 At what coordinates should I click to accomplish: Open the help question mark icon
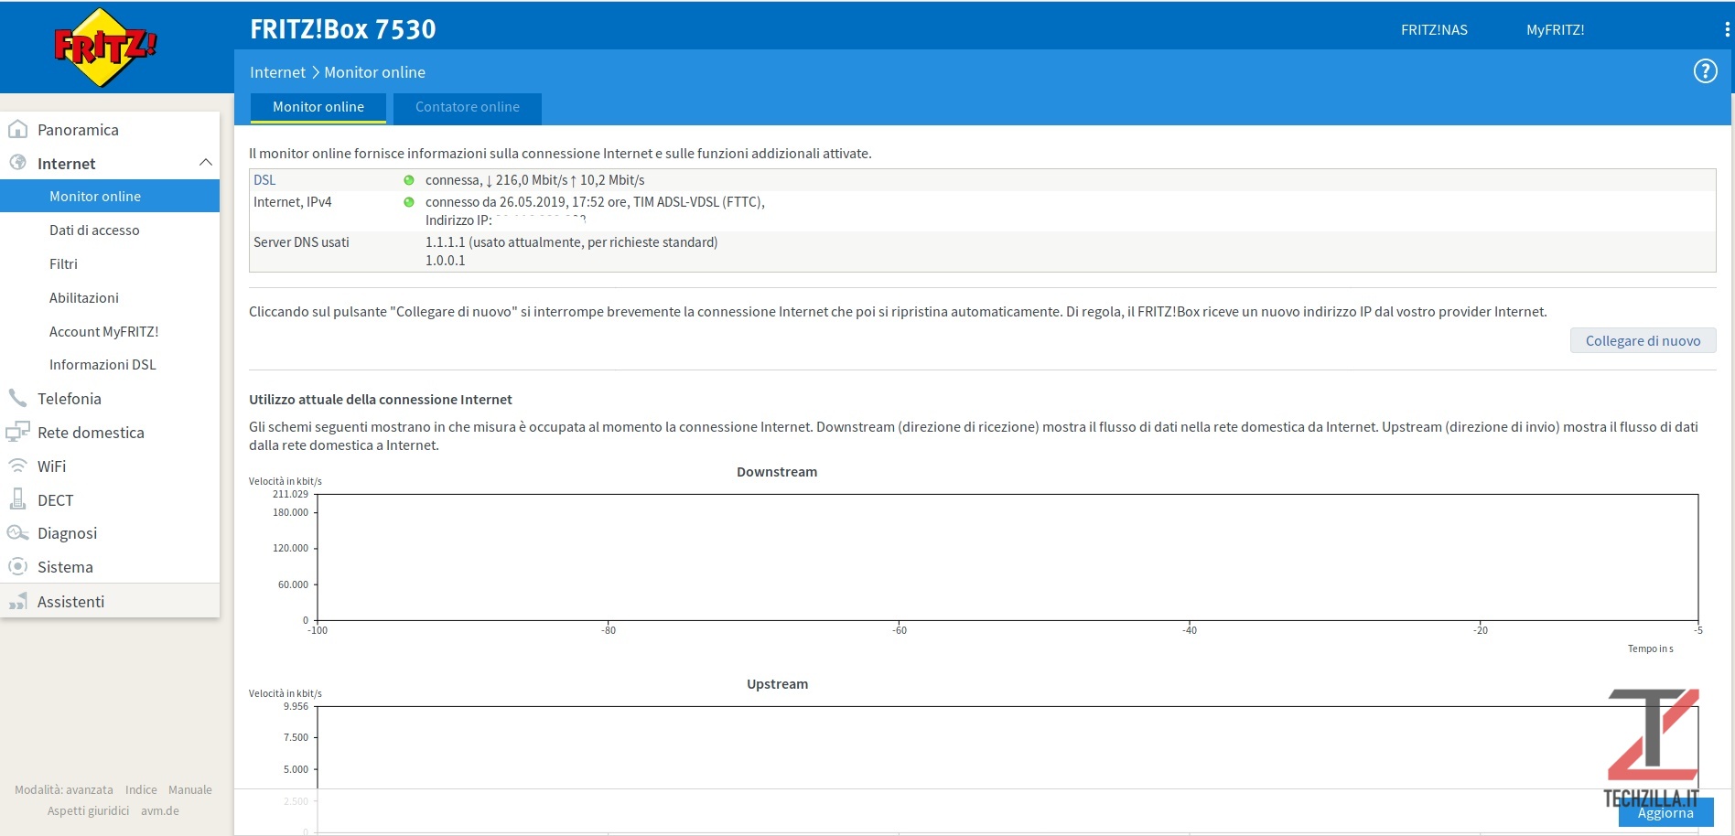pos(1705,70)
